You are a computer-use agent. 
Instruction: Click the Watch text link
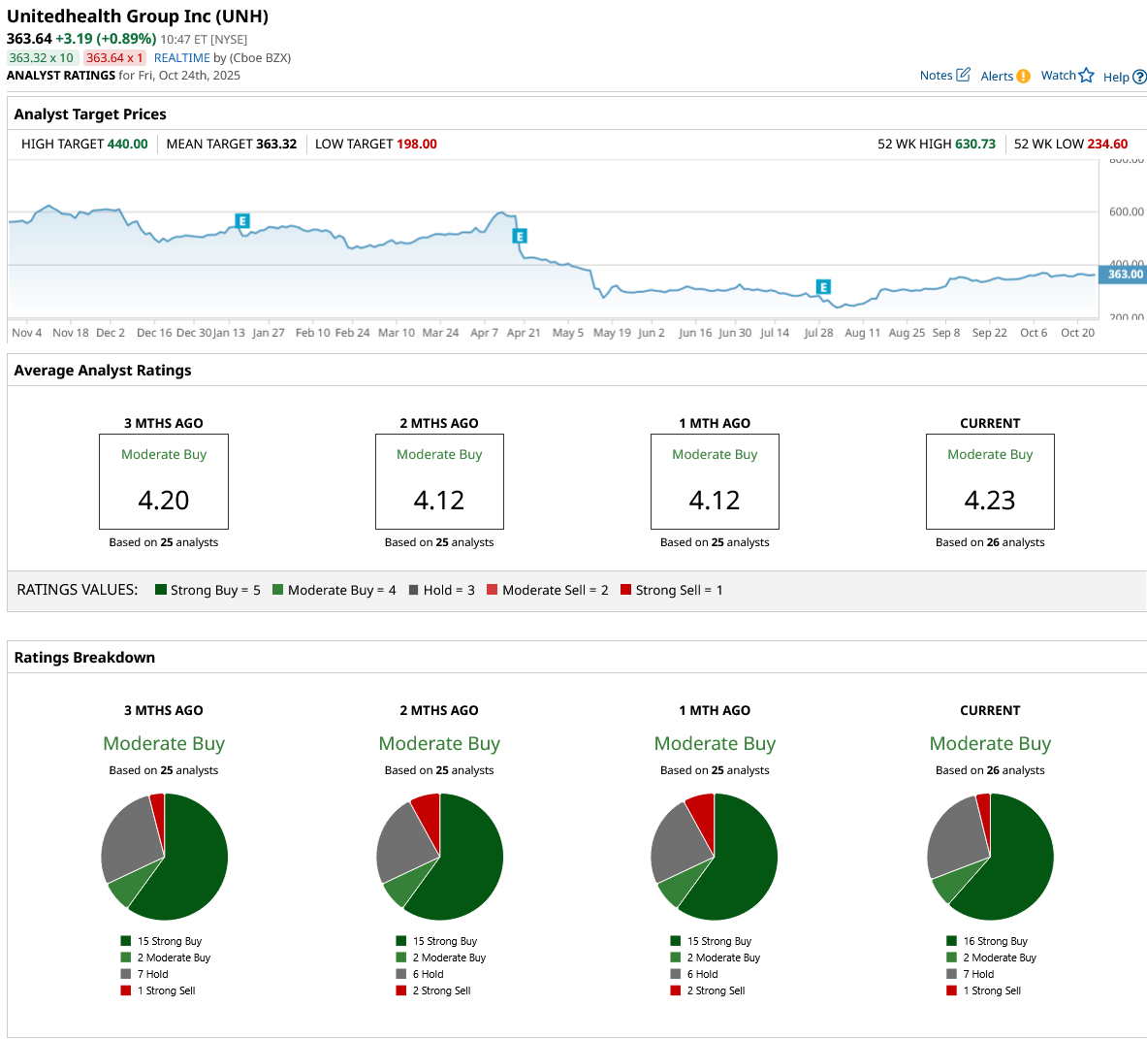click(x=1058, y=76)
